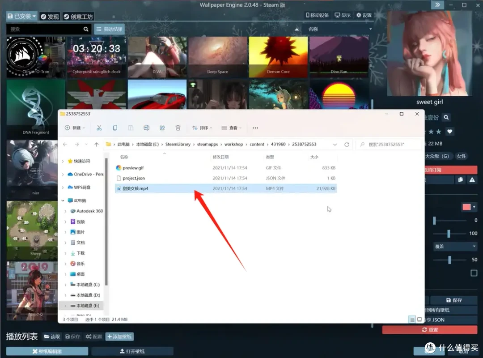Expand the Autodesk 360 tree node
483x358 pixels.
click(x=65, y=211)
